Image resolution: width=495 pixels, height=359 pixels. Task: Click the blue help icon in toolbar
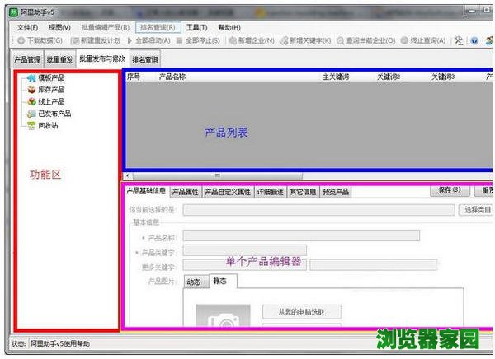[x=474, y=40]
